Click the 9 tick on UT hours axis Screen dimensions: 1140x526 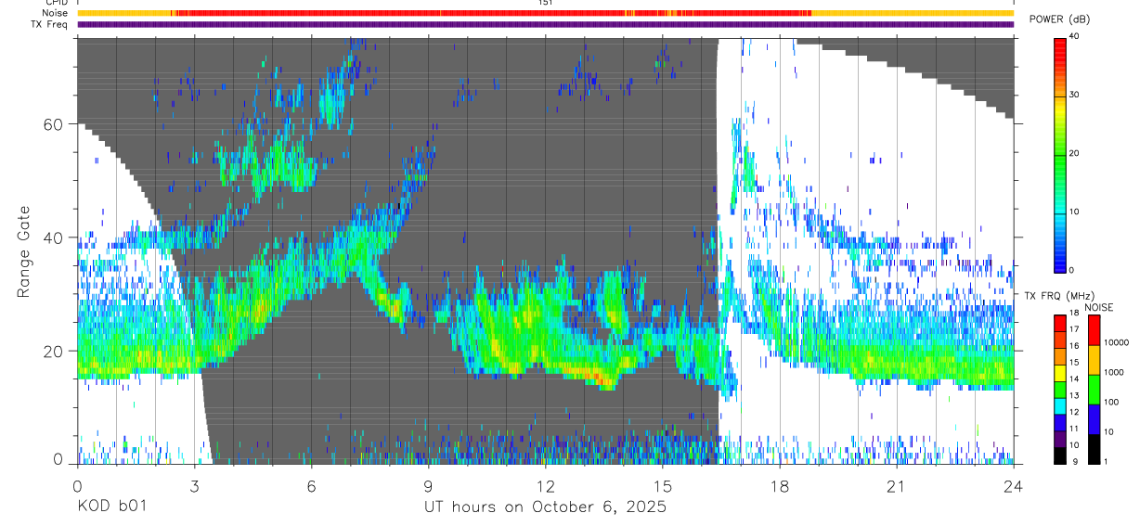tap(428, 486)
